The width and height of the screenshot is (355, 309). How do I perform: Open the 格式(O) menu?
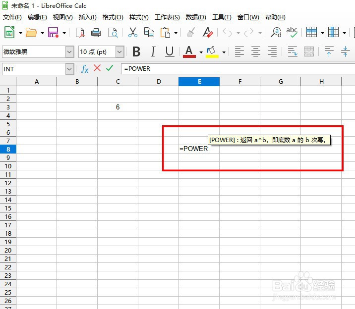click(x=113, y=17)
